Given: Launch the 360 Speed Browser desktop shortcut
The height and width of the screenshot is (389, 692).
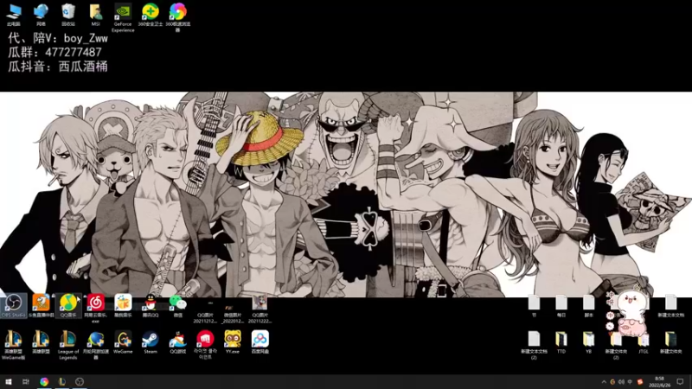Looking at the screenshot, I should point(178,17).
